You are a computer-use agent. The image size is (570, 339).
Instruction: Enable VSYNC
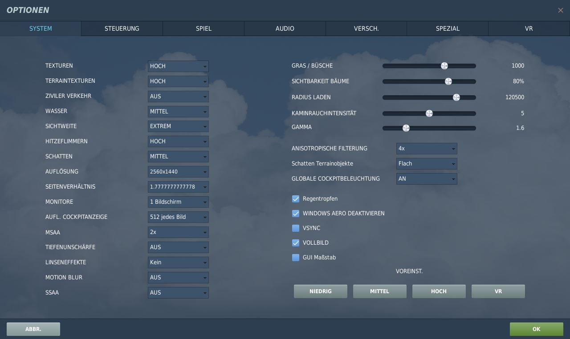[x=296, y=228]
